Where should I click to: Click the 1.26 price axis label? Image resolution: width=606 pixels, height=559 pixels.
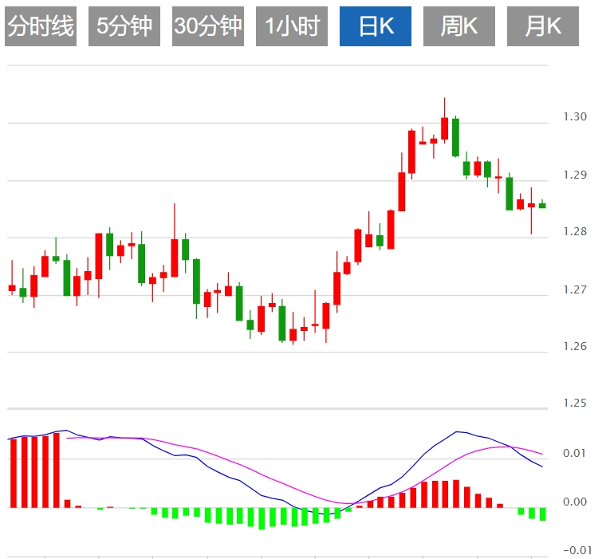575,346
